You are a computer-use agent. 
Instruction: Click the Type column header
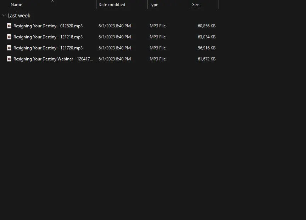pyautogui.click(x=154, y=5)
